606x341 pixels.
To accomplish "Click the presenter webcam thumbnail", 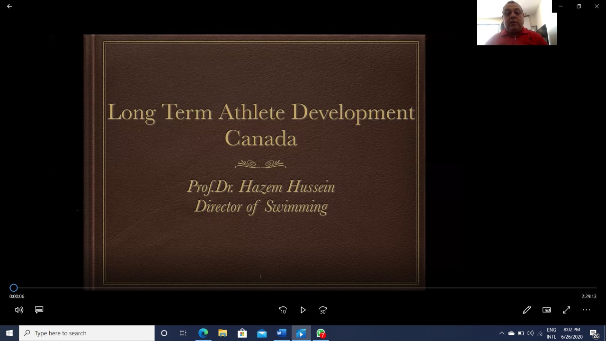I will (x=517, y=22).
